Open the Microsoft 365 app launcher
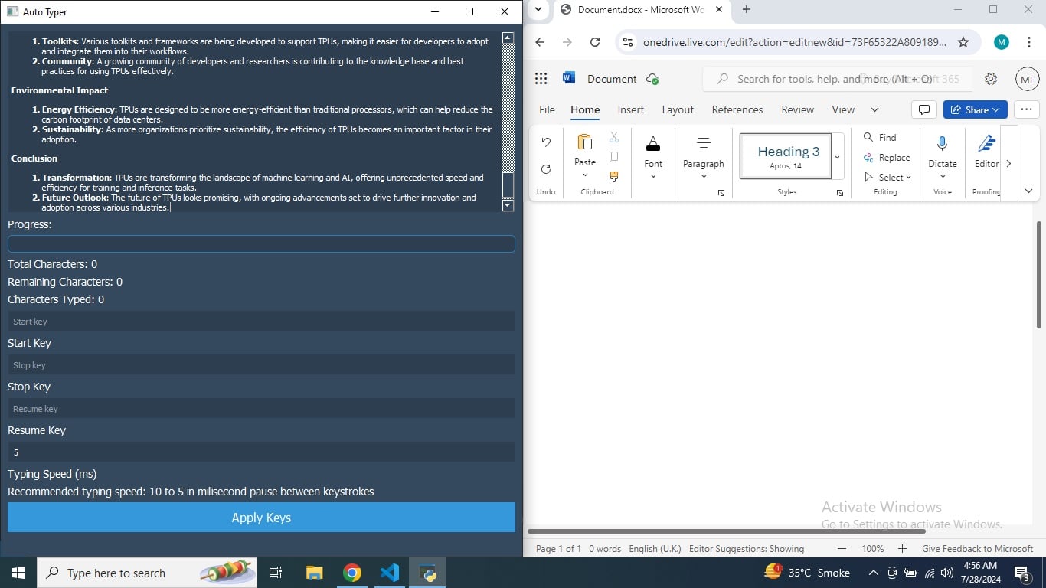The image size is (1046, 588). click(541, 79)
